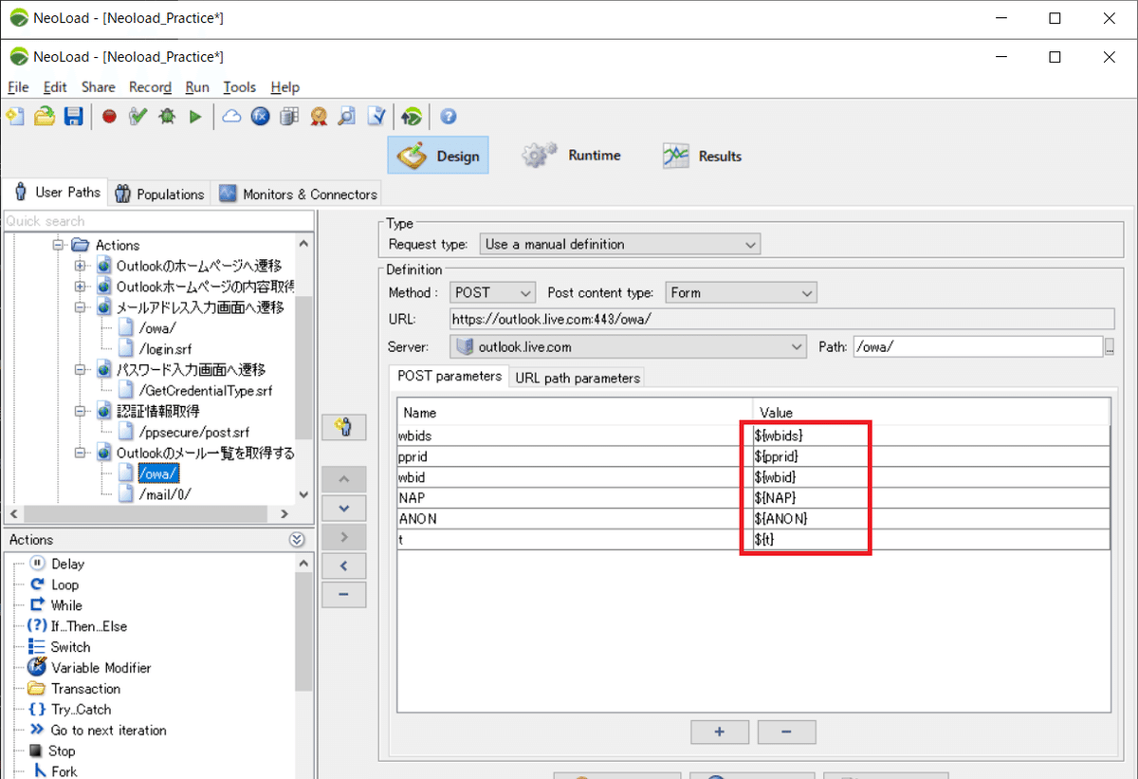
Task: Collapse the Outlookのメール一覧を取得する node
Action: [81, 454]
